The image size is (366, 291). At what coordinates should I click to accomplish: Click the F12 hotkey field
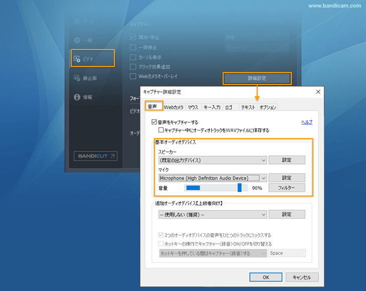(257, 37)
